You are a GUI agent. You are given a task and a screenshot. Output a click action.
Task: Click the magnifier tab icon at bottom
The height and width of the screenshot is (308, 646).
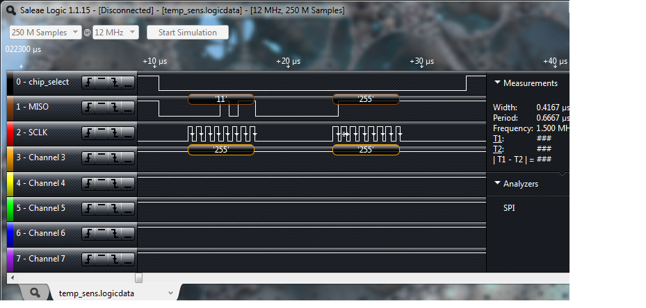click(35, 293)
